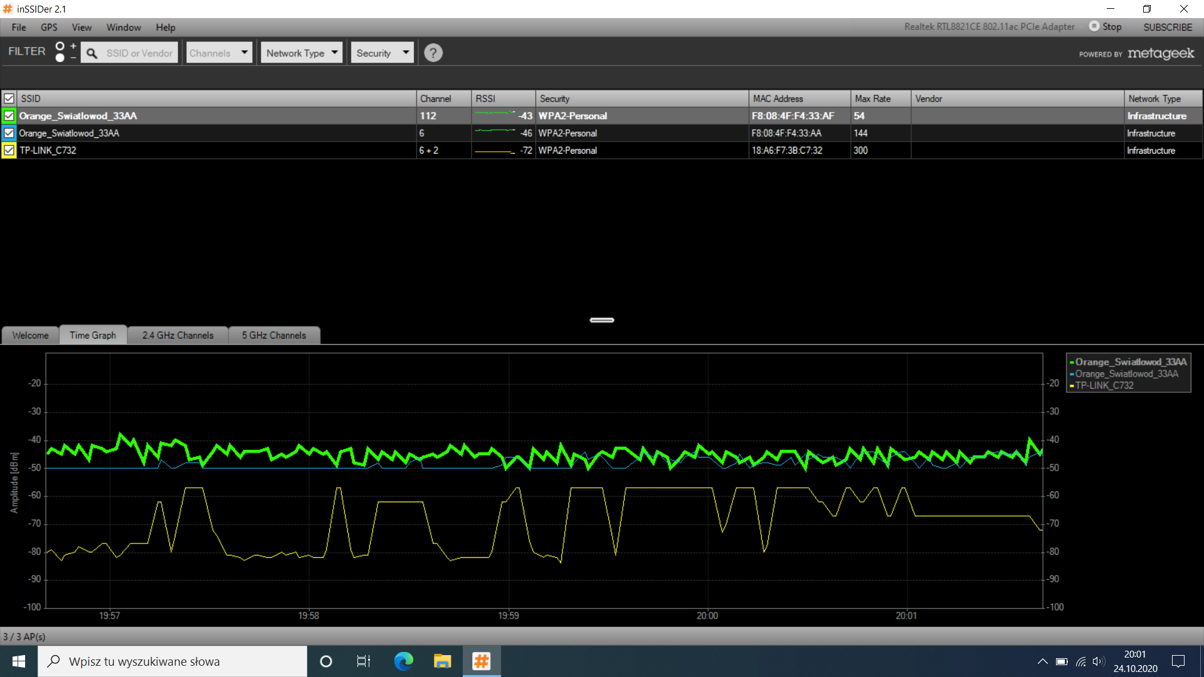
Task: Click the TP-LINK_C732 SSID name
Action: point(48,150)
